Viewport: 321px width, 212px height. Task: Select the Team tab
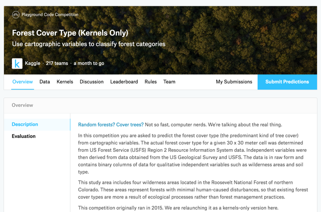(x=169, y=82)
